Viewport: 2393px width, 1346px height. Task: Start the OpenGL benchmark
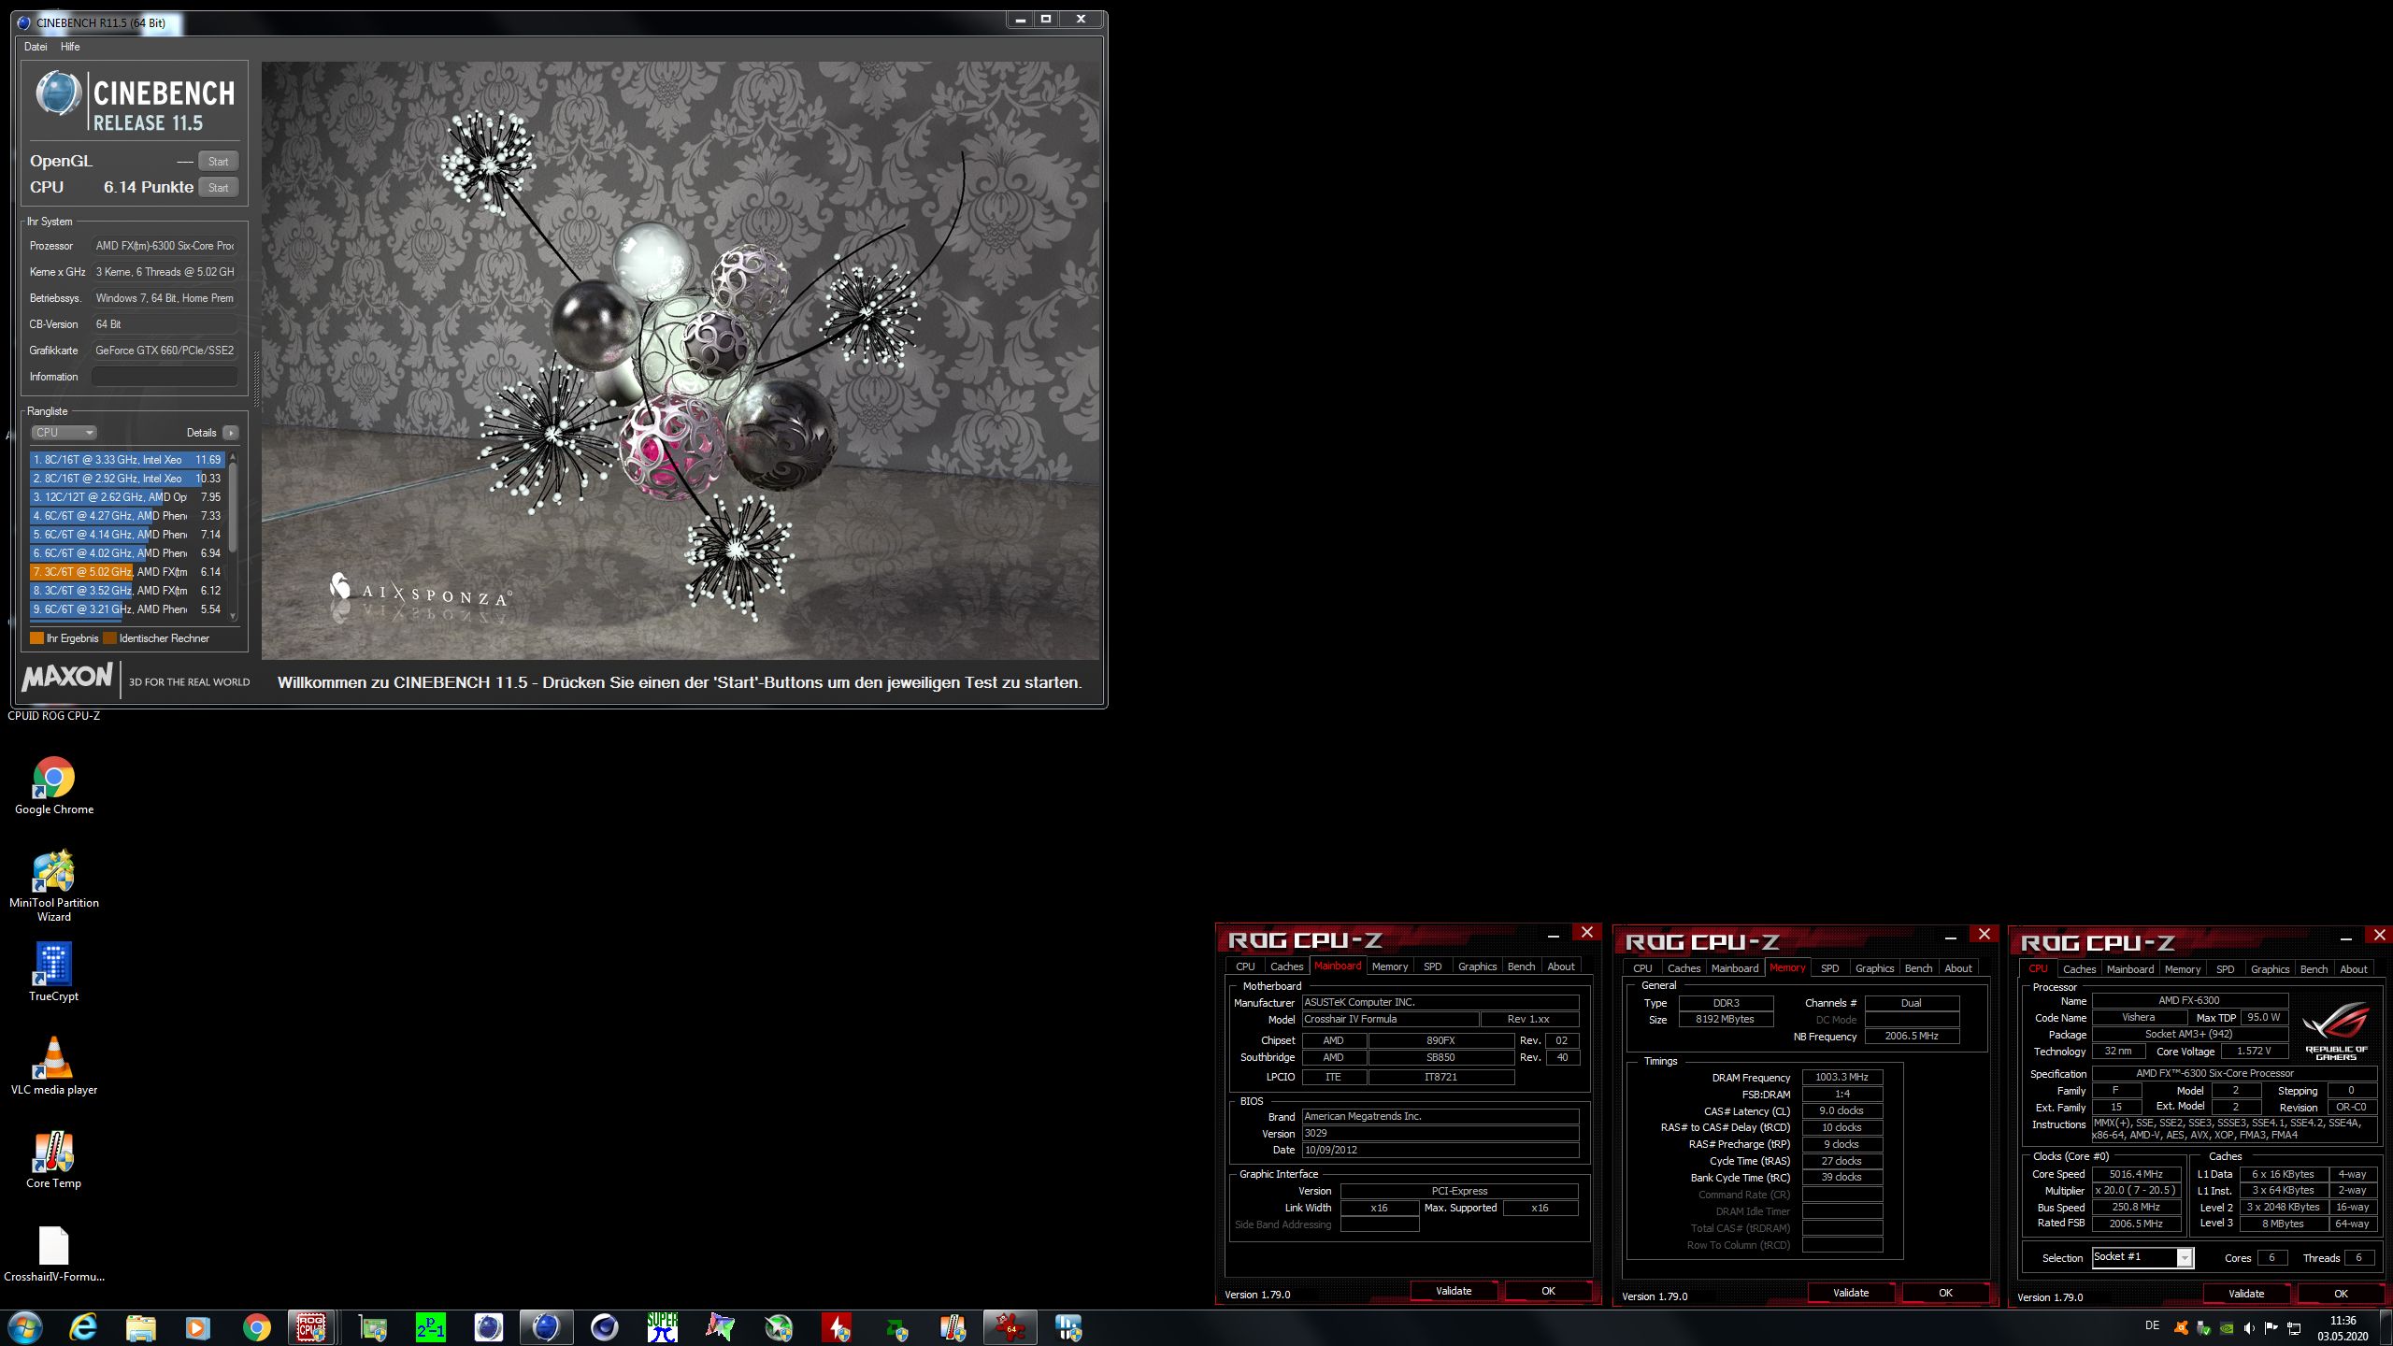coord(218,161)
